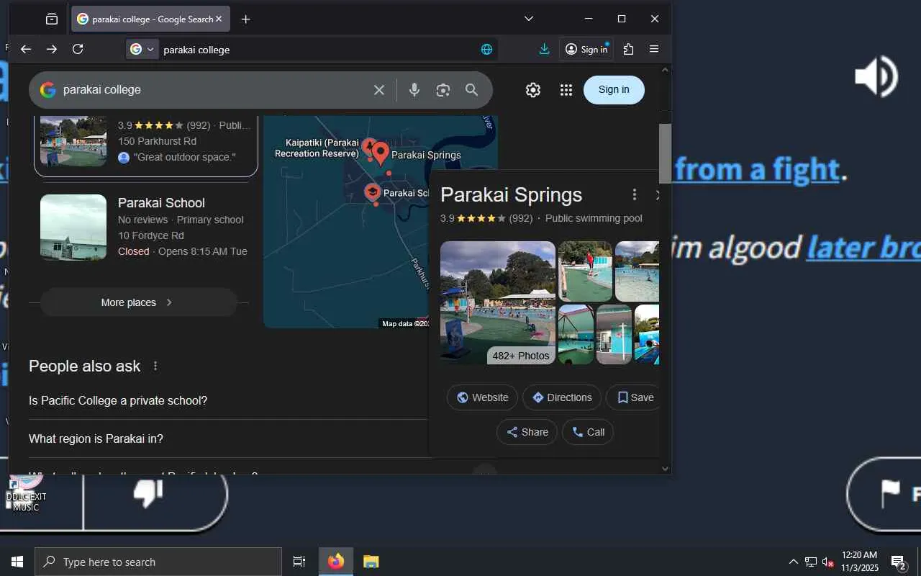The image size is (921, 576).
Task: Click the Parakai School map pin
Action: pyautogui.click(x=372, y=192)
